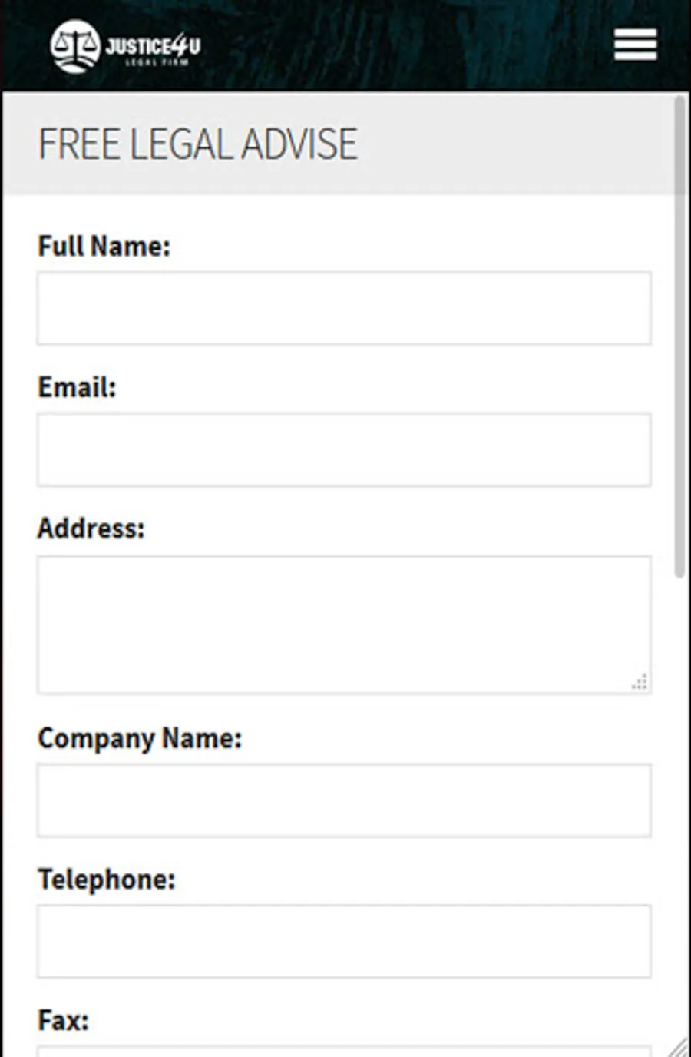Click the vertical scrollbar thumb
The height and width of the screenshot is (1057, 691).
(679, 336)
